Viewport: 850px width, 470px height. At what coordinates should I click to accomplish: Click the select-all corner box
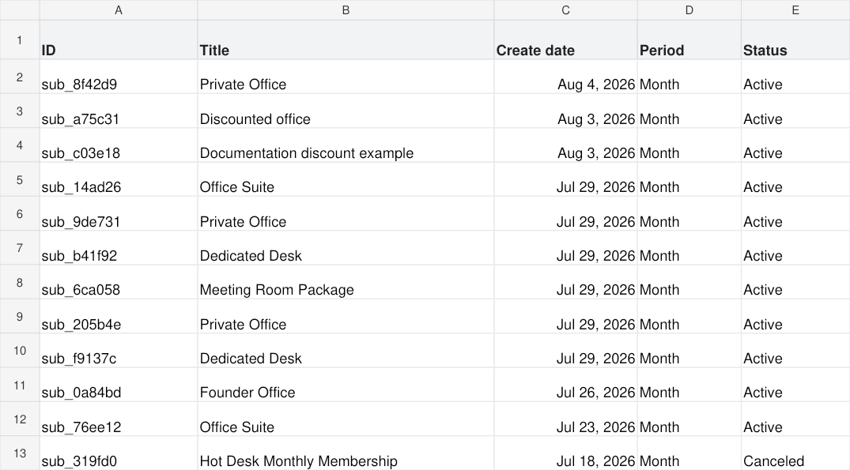pos(20,9)
